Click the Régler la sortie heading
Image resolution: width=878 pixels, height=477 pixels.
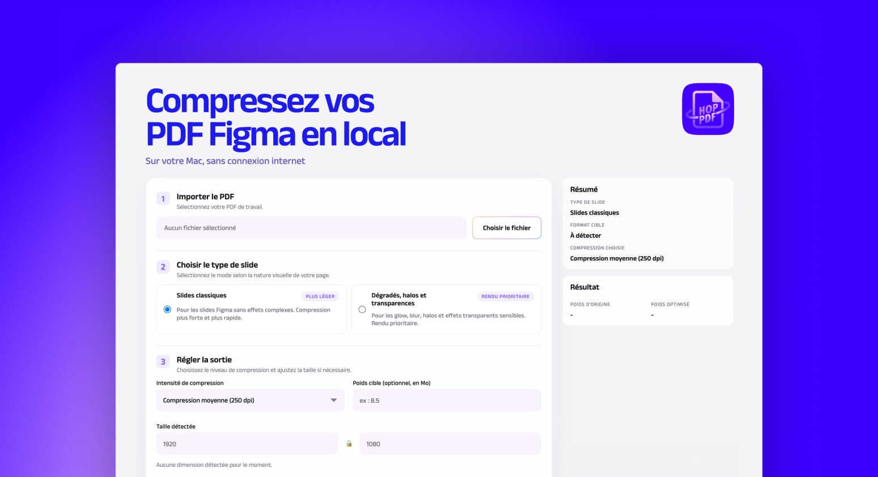204,360
